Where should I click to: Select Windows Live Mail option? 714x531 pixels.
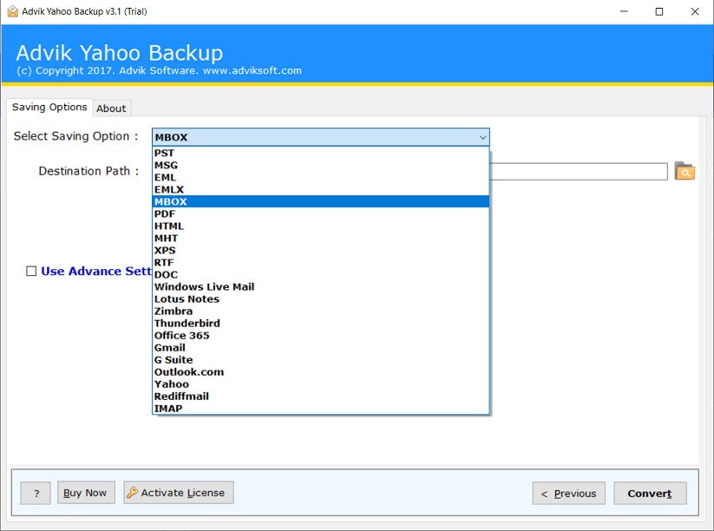321,287
